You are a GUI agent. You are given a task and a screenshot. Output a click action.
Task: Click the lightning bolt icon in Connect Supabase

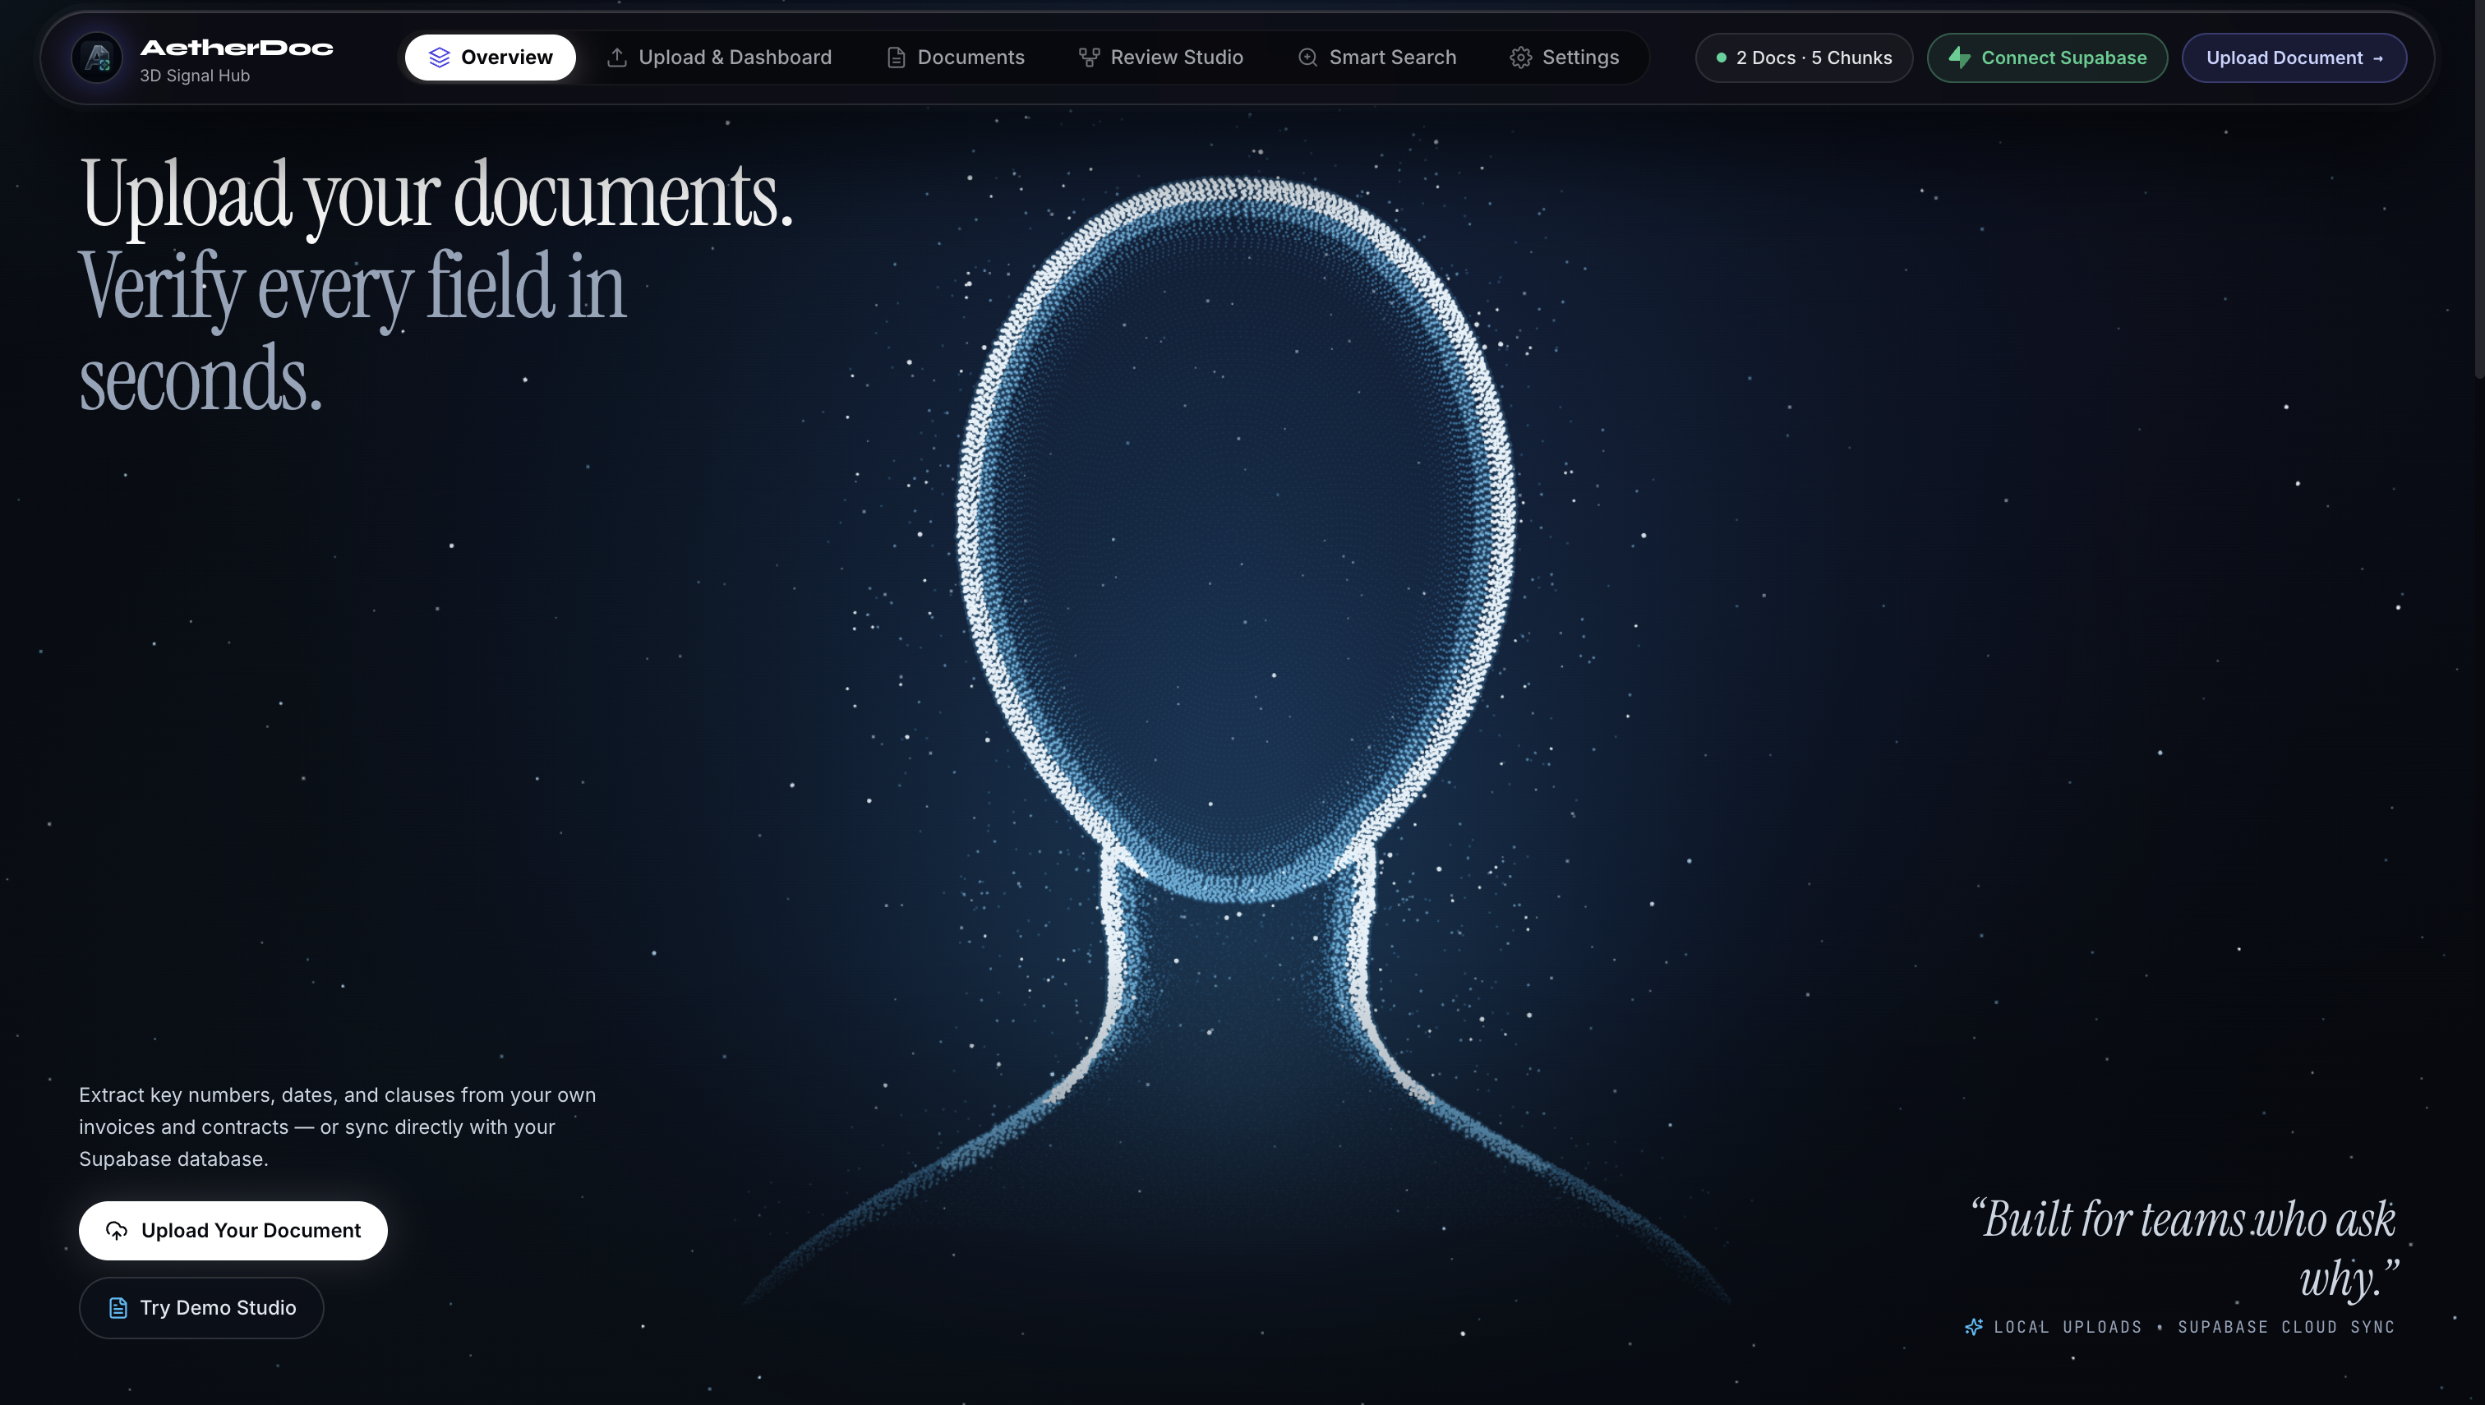[x=1960, y=58]
